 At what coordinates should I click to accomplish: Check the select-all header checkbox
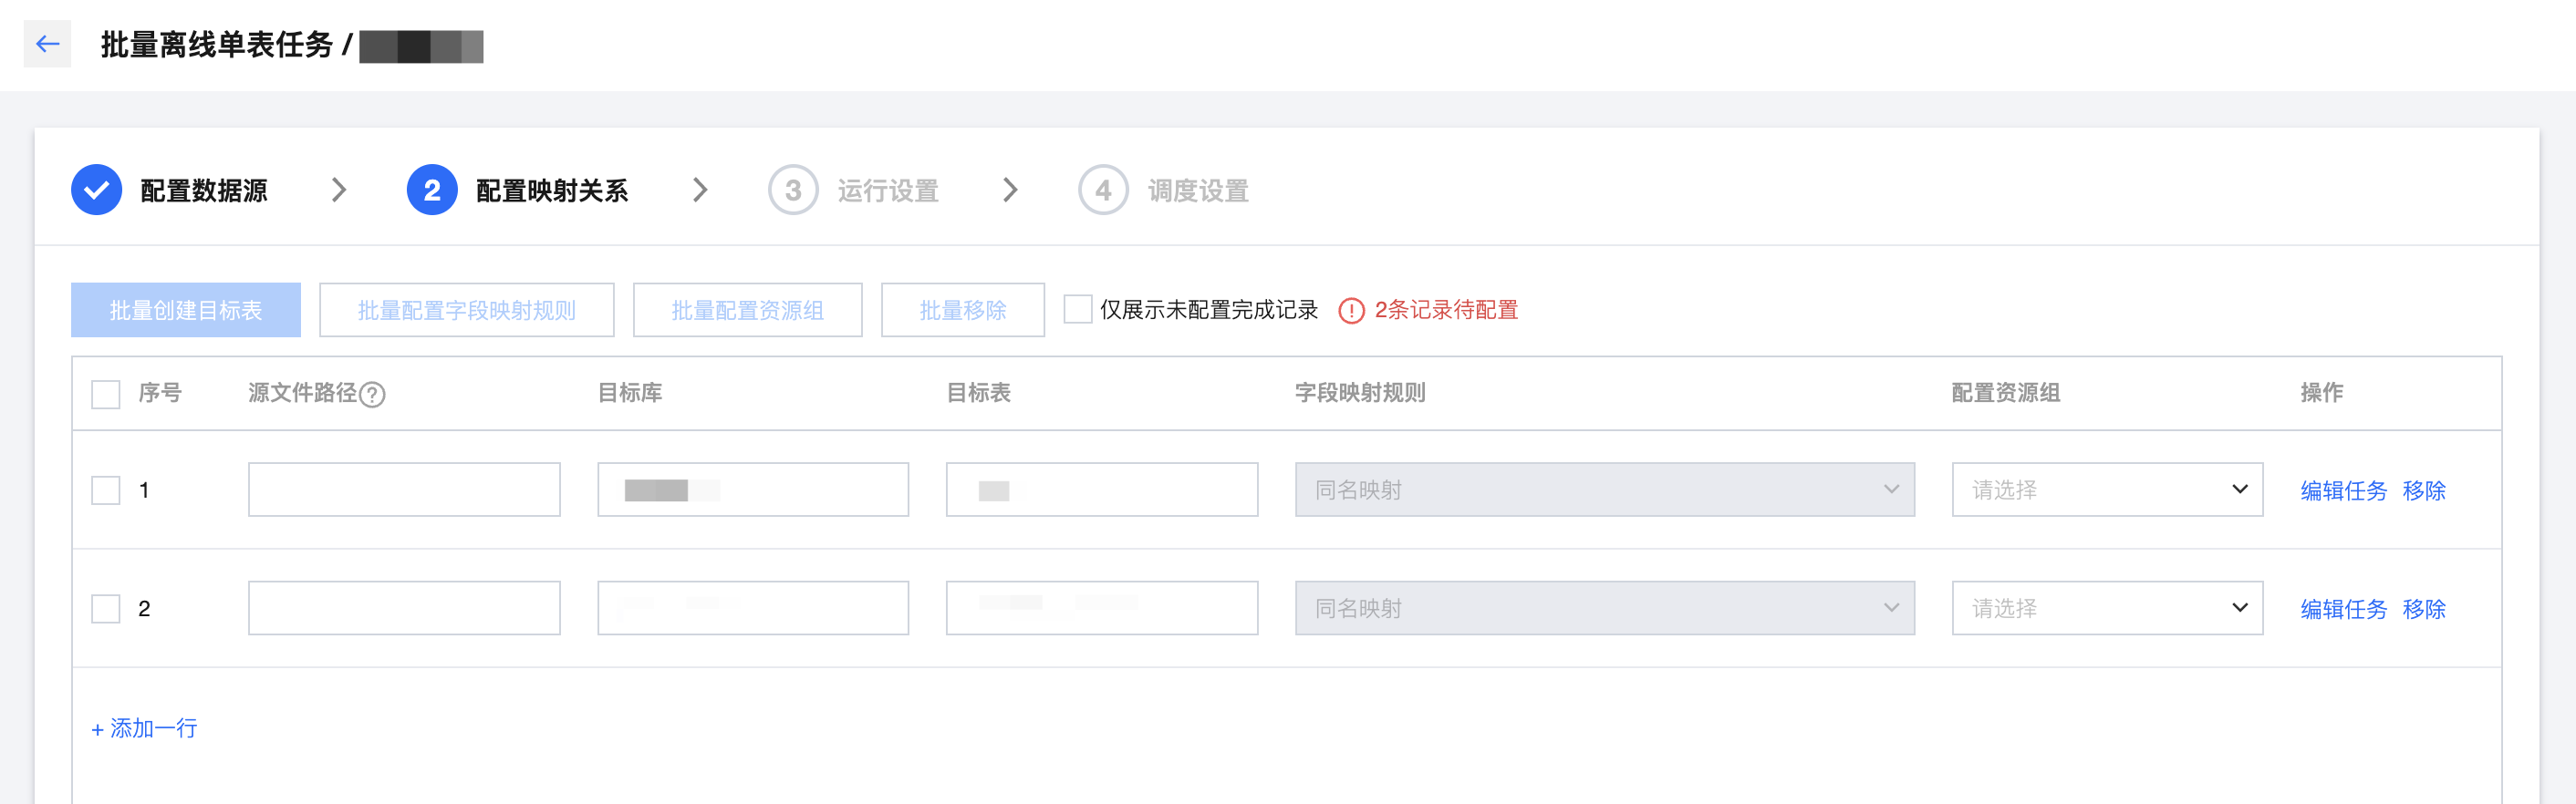click(106, 394)
